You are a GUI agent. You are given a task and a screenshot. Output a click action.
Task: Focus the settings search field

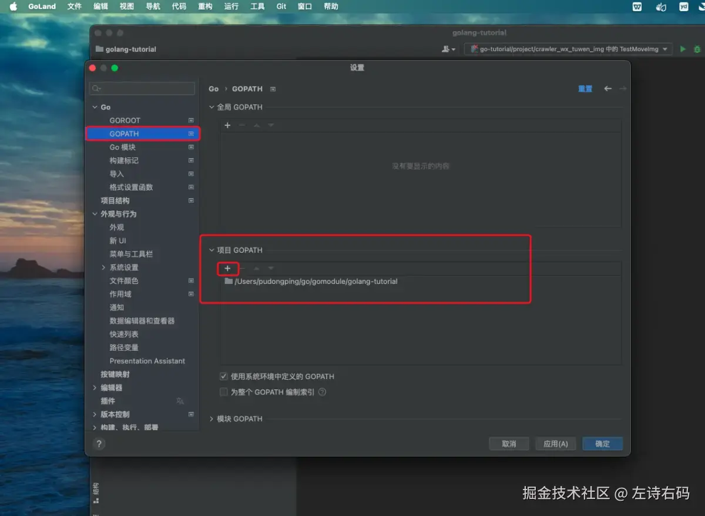click(142, 89)
